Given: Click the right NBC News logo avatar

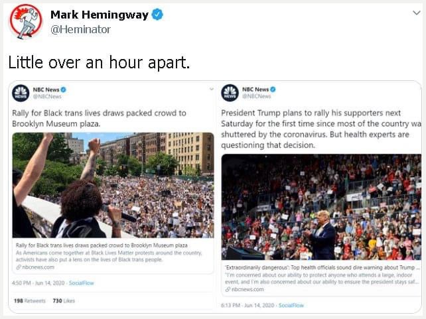Looking at the screenshot, I should [x=230, y=93].
